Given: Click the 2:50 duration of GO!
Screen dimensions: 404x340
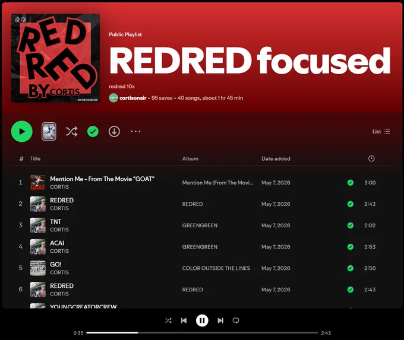Looking at the screenshot, I should (370, 268).
